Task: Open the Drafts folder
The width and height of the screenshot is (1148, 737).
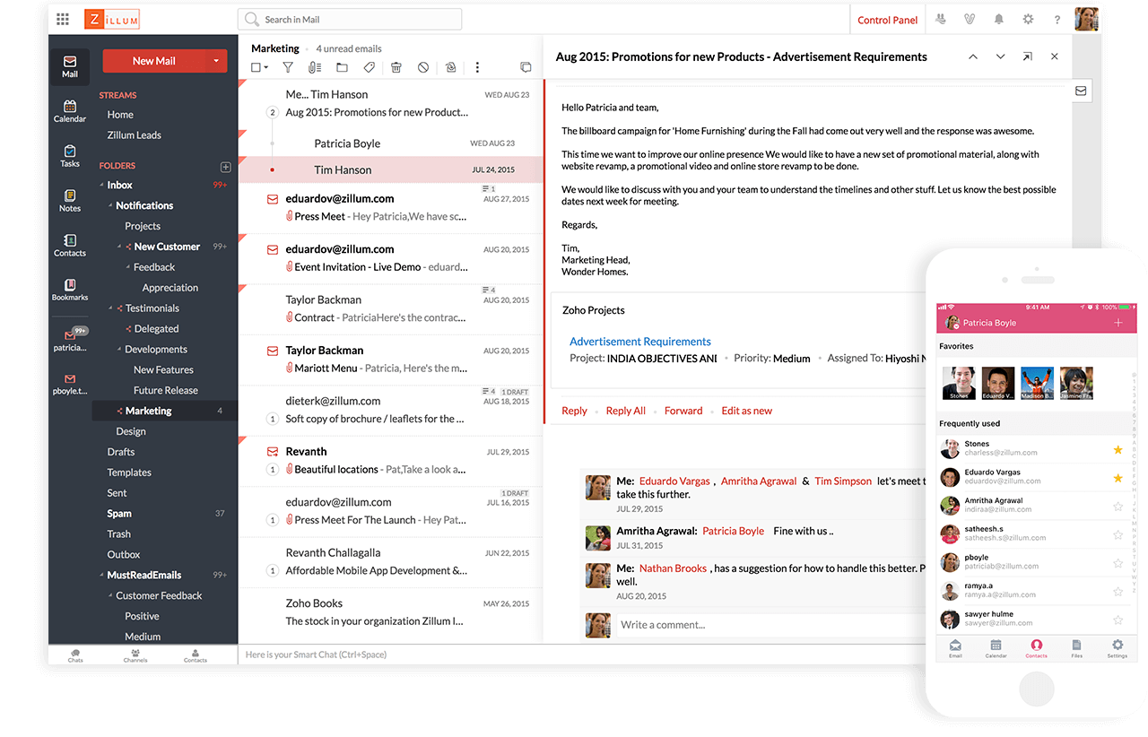Action: [121, 452]
